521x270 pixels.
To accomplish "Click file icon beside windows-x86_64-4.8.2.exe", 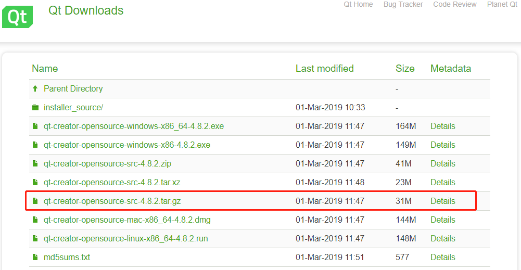I will 35,126.
